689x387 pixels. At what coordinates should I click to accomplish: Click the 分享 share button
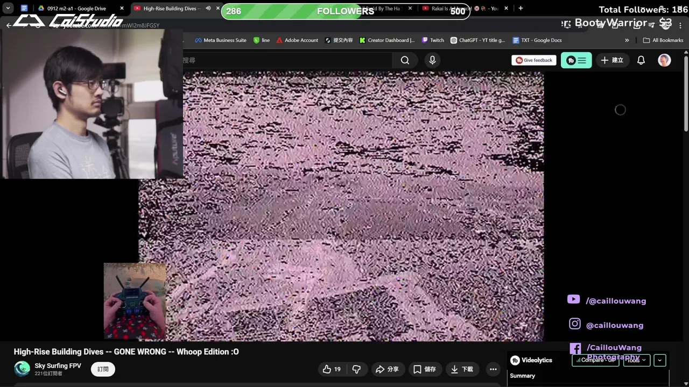[x=387, y=369]
